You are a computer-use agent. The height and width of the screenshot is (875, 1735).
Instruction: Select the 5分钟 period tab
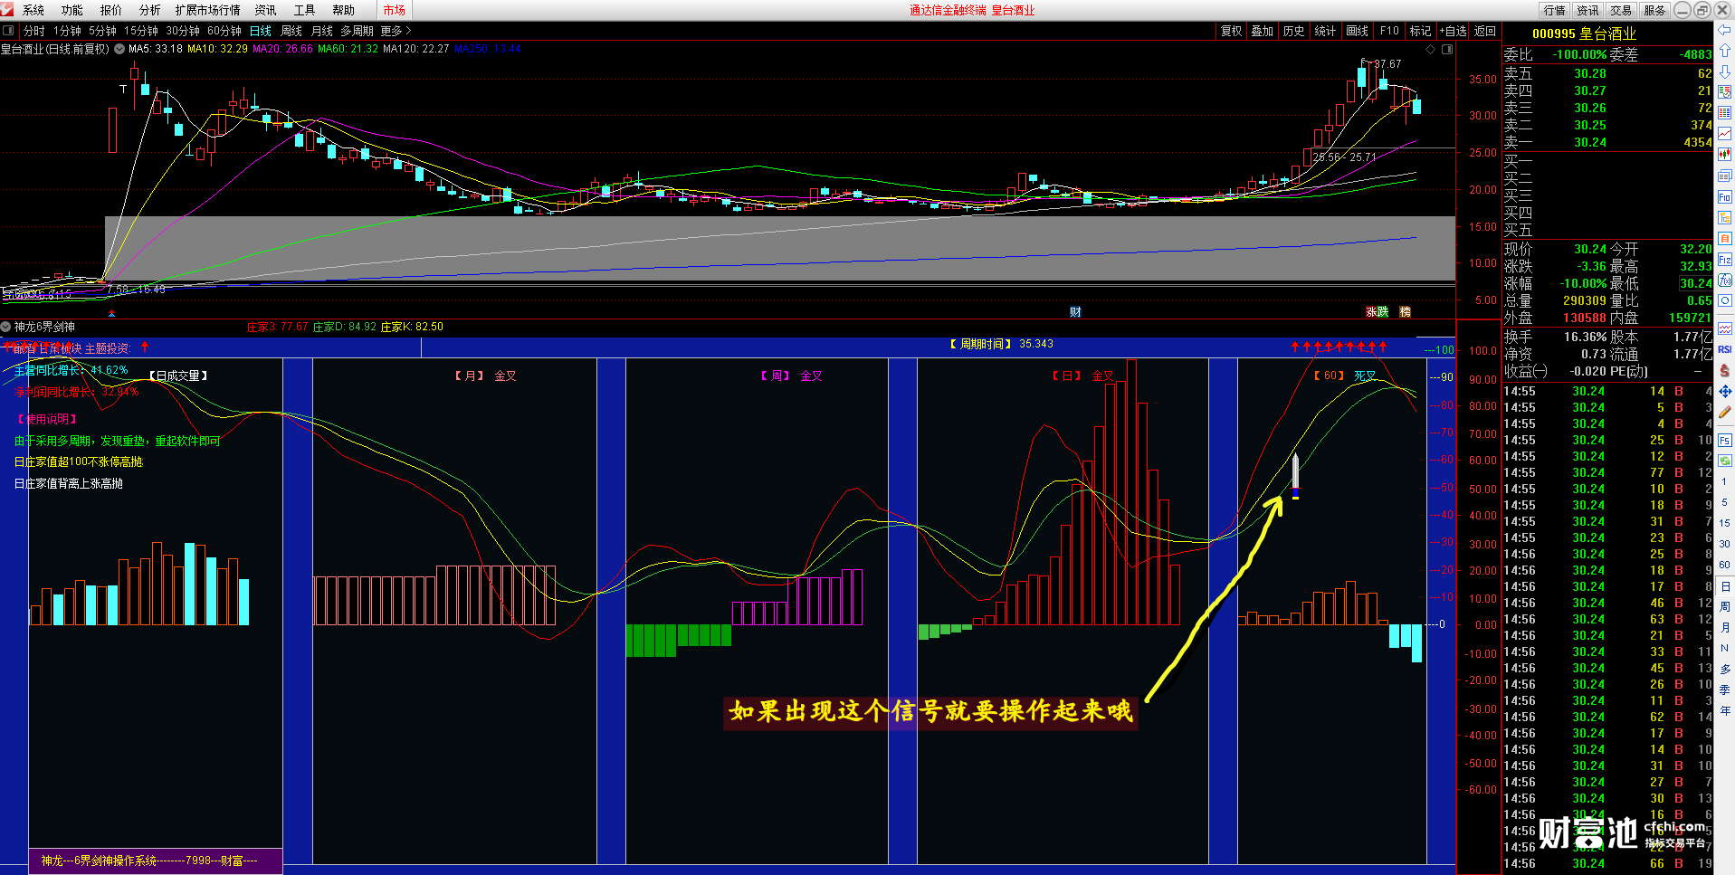[x=102, y=31]
